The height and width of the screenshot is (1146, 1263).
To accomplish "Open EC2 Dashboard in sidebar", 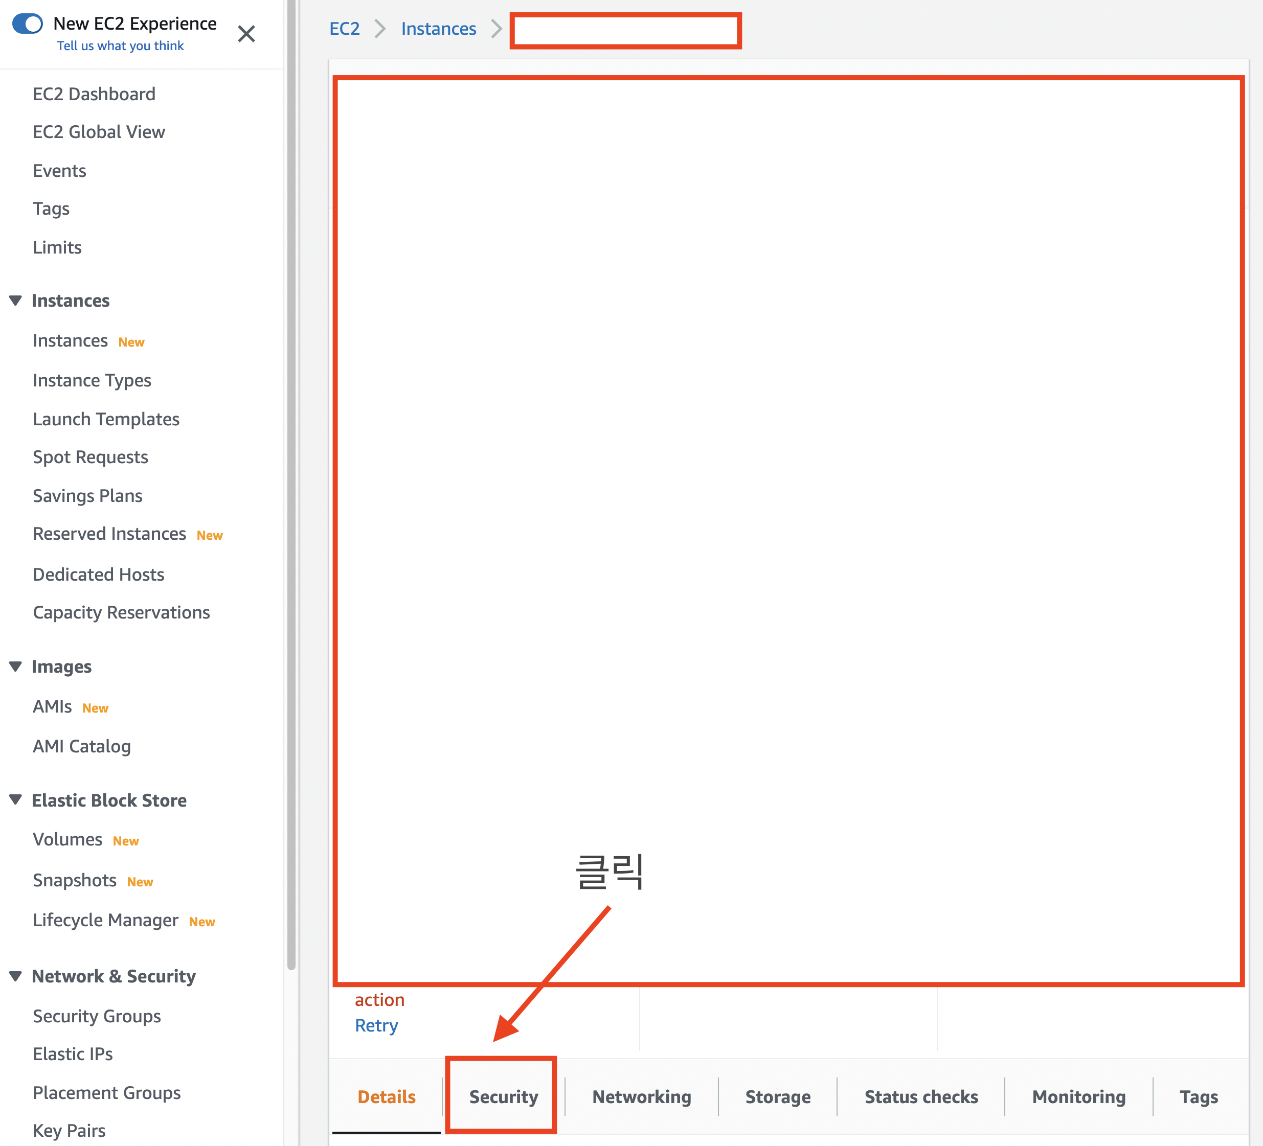I will click(x=94, y=94).
